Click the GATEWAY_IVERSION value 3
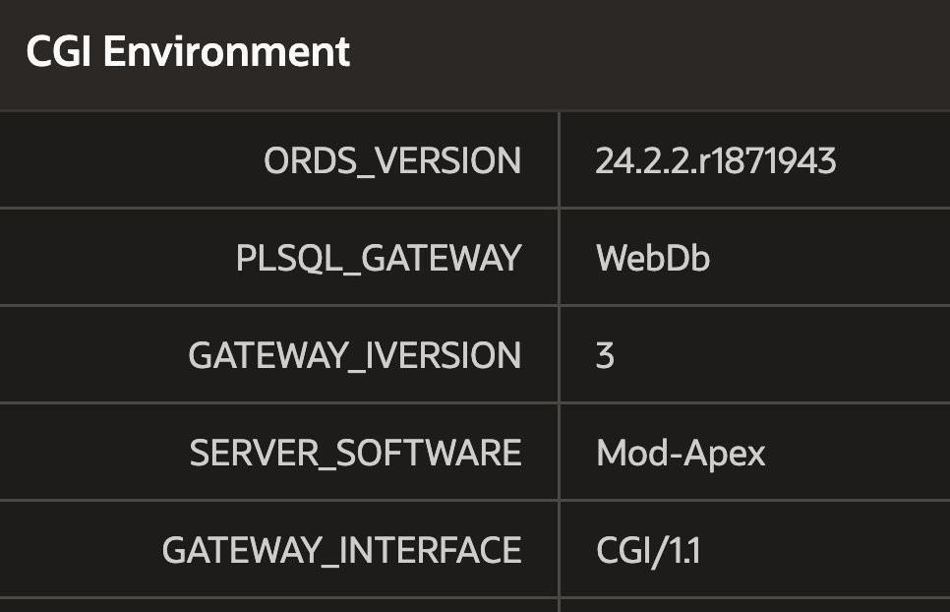The width and height of the screenshot is (950, 612). coord(605,355)
